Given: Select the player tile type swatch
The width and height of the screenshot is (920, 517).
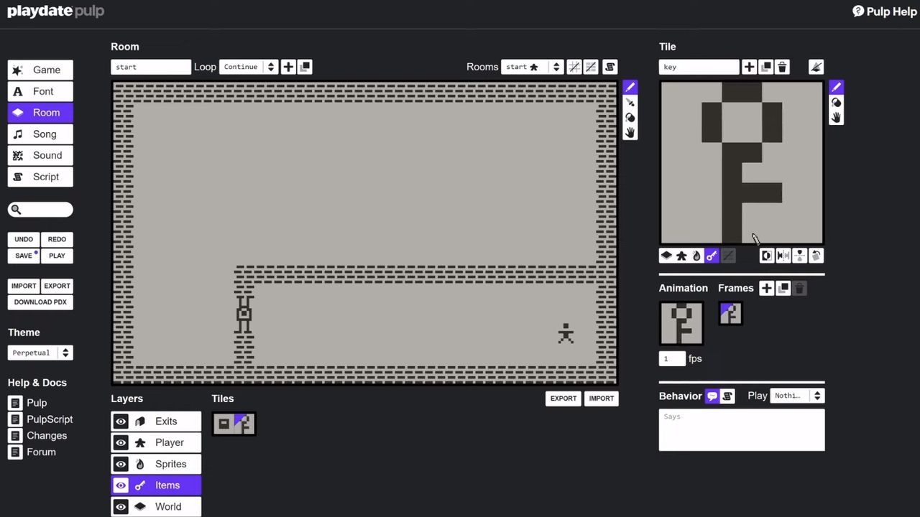Looking at the screenshot, I should pyautogui.click(x=681, y=256).
